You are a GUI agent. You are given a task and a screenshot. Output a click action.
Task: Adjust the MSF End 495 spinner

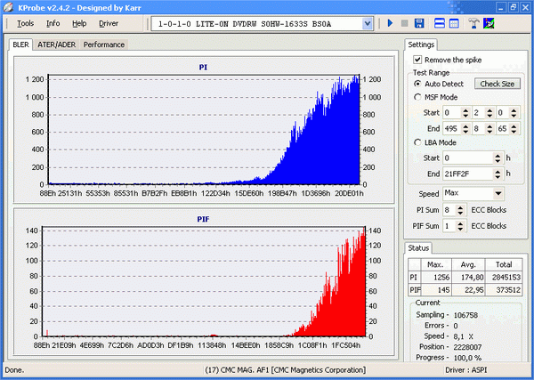(x=465, y=129)
